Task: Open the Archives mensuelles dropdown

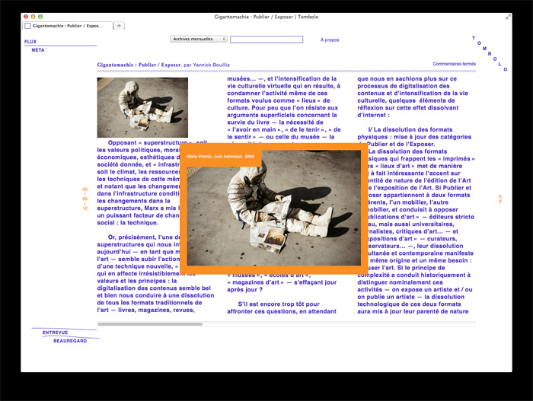Action: coord(199,39)
